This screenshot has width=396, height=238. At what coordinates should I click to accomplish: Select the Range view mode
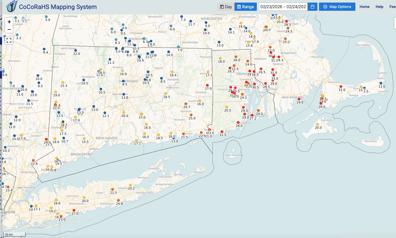coord(246,7)
